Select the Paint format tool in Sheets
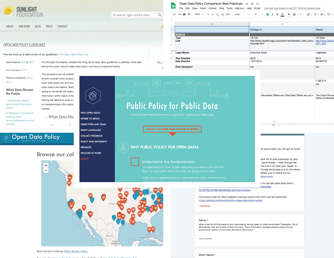 point(189,15)
